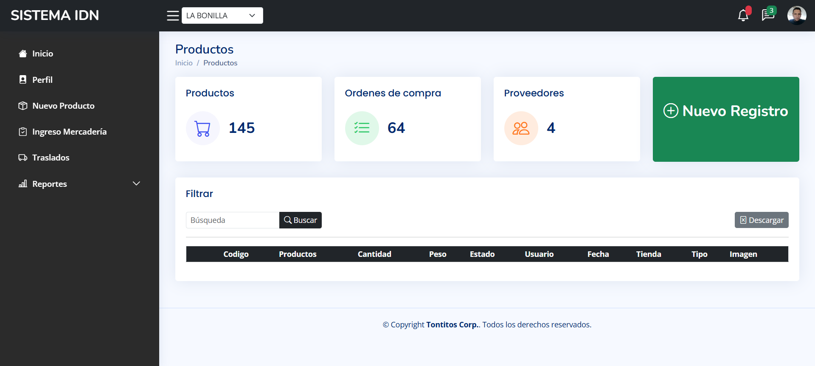
Task: Click the user profile avatar
Action: [796, 15]
